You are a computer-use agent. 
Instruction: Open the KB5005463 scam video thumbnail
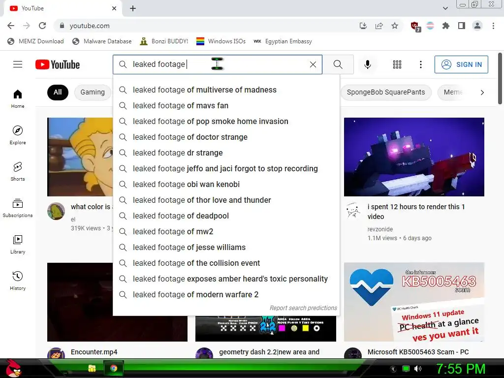coord(414,302)
